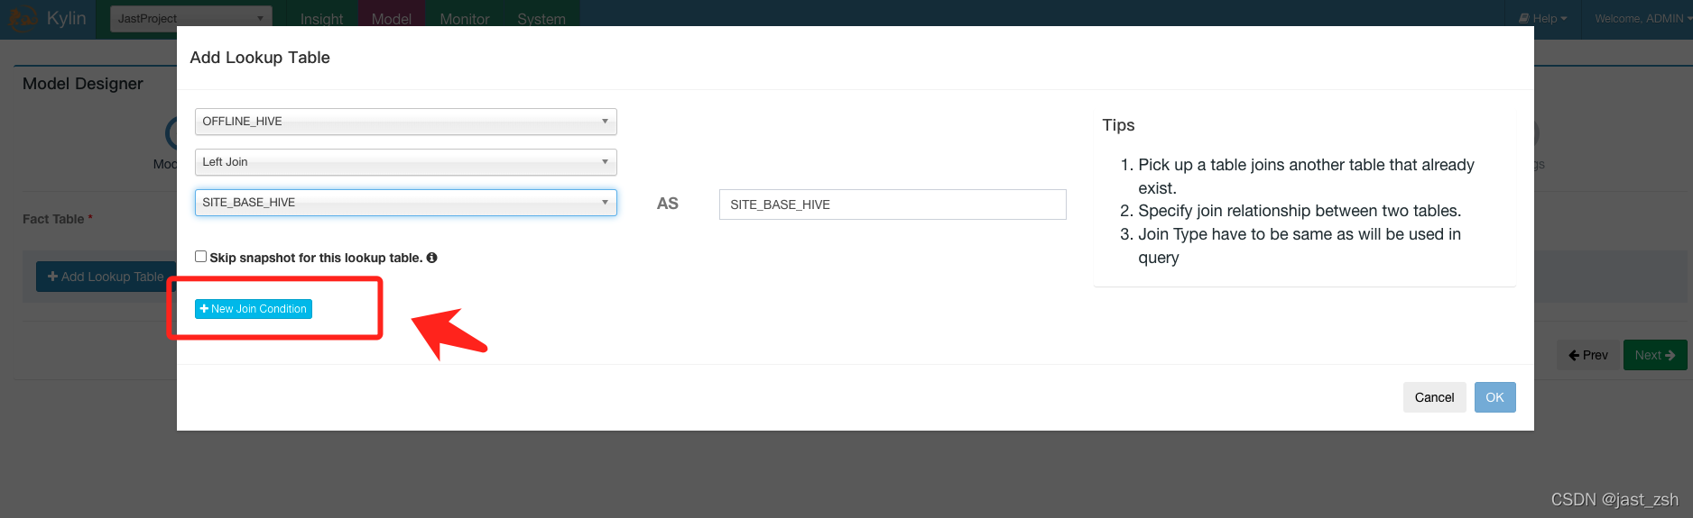Switch to the Insight tab
The height and width of the screenshot is (518, 1693).
[x=321, y=19]
